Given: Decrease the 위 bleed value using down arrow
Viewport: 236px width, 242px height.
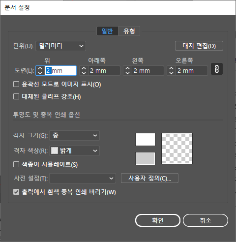Looking at the screenshot, I should coord(40,73).
